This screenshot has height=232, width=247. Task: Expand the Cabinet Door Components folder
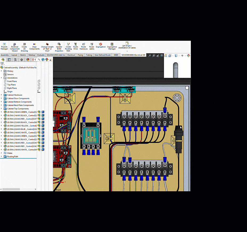[1, 98]
